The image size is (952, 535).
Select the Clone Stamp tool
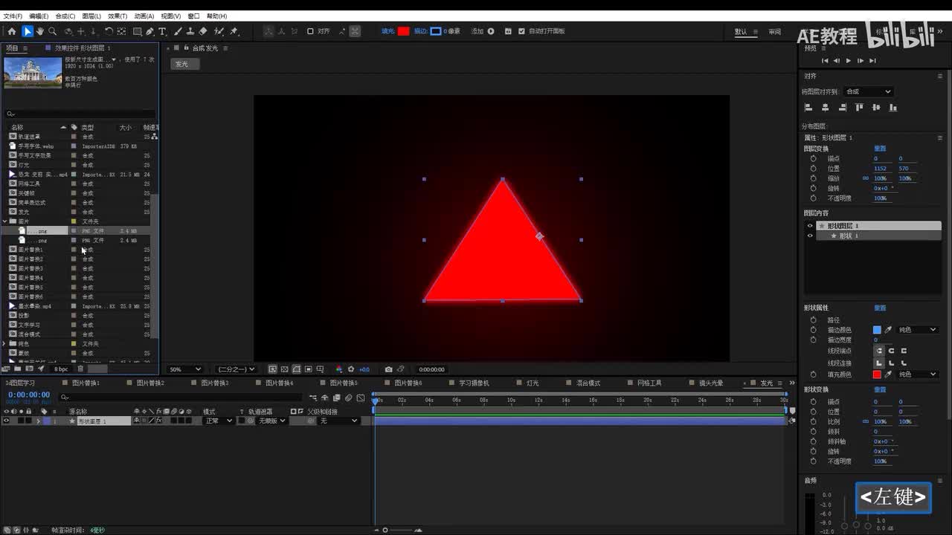(190, 31)
